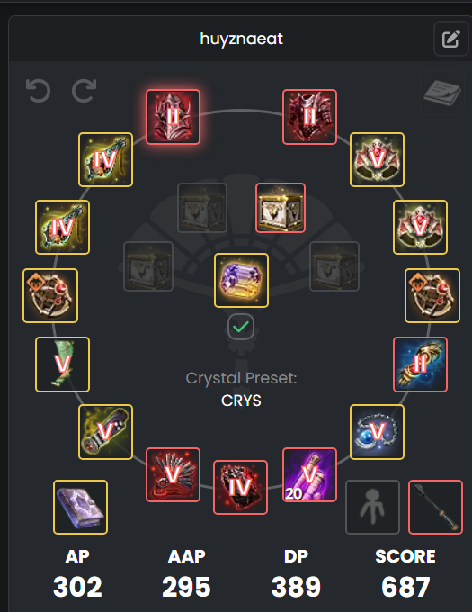Select the red awakening weapon marked IV
Screen dimensions: 472x612
[240, 487]
